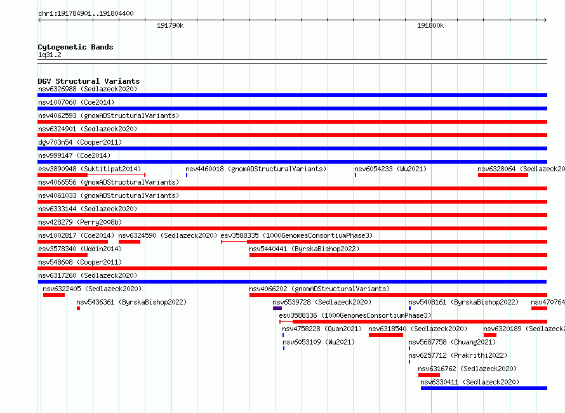Click nsv6316762 (Sedlazeck2020) label

(x=467, y=369)
